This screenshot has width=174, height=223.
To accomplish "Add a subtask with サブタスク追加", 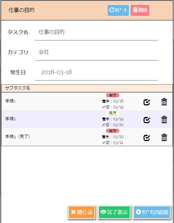I will [152, 212].
